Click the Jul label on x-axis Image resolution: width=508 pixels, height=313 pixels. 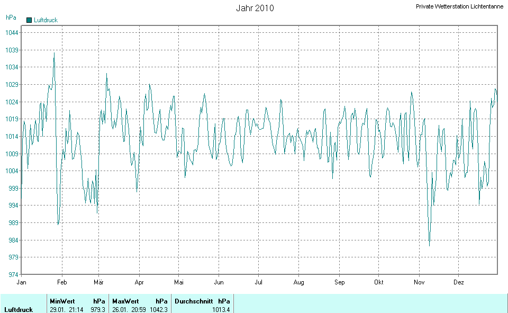258,282
